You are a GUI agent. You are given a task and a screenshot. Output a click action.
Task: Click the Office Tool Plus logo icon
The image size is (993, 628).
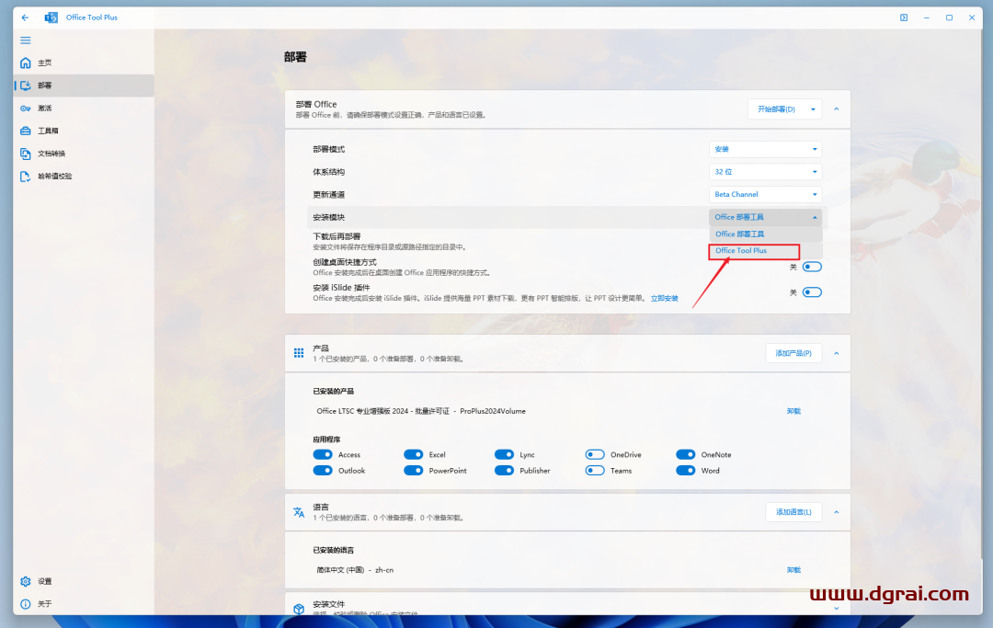point(51,17)
